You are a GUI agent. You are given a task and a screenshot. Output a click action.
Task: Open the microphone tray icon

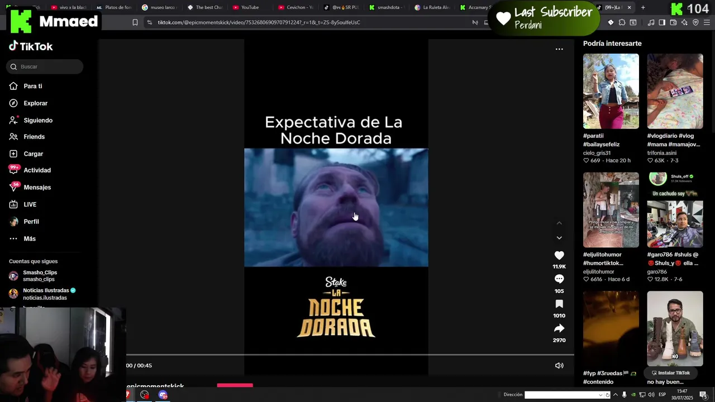pyautogui.click(x=625, y=395)
